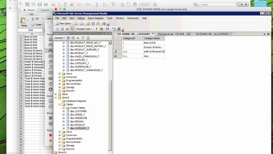Open the Query Designer menu

click(x=96, y=18)
